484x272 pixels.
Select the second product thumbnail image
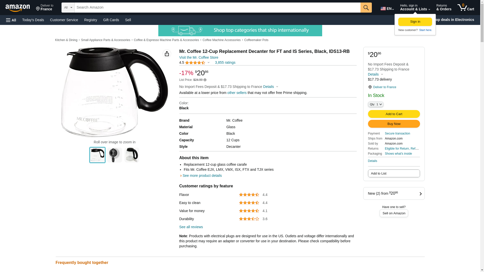coord(114,155)
